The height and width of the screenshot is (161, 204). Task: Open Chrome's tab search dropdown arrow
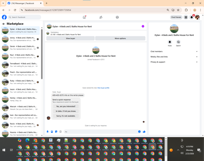coord(3,3)
